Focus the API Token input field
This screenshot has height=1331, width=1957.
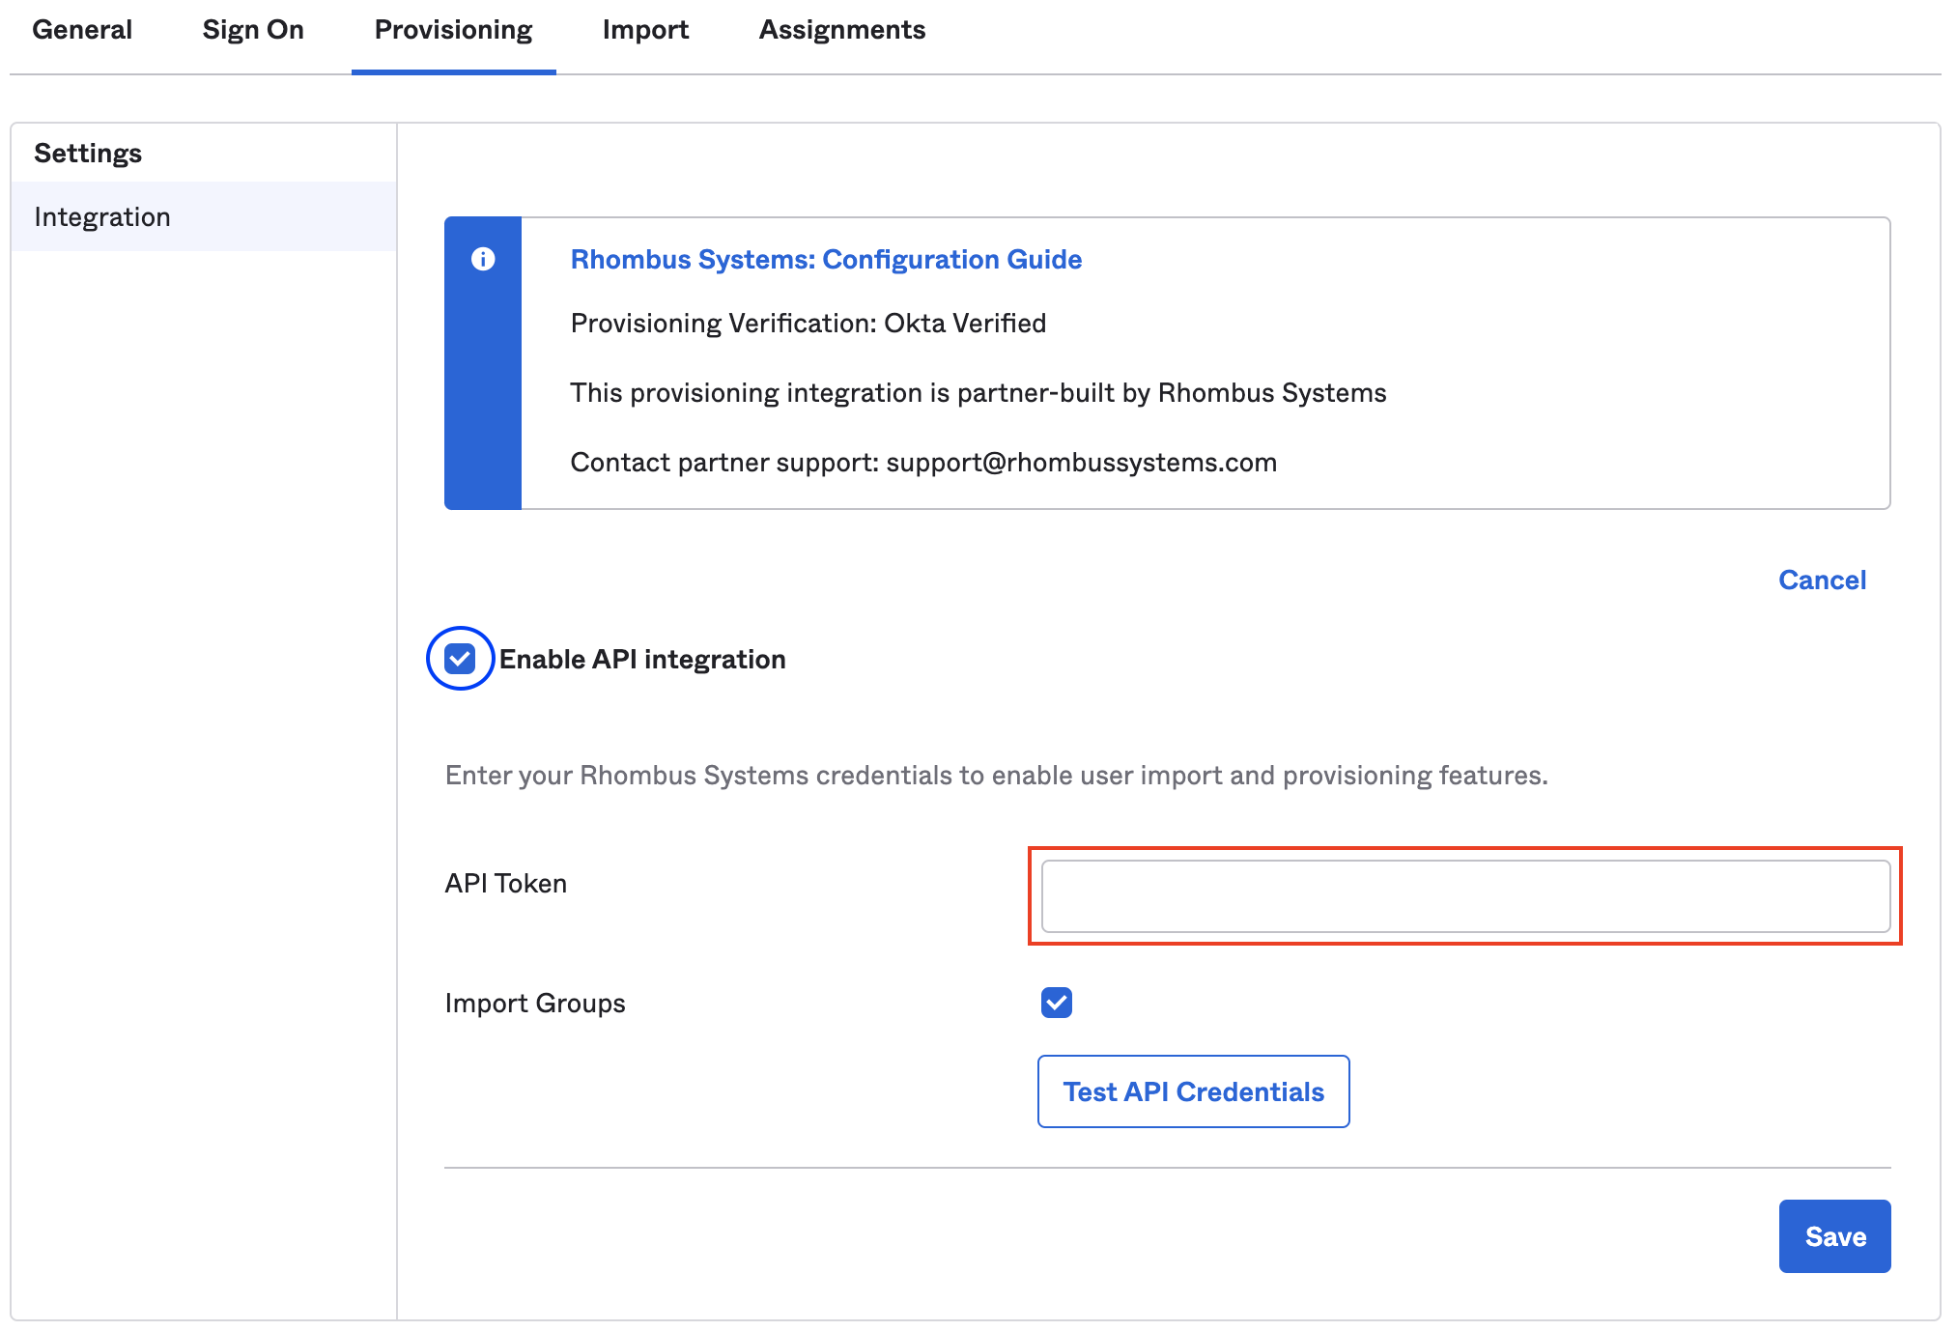point(1465,896)
